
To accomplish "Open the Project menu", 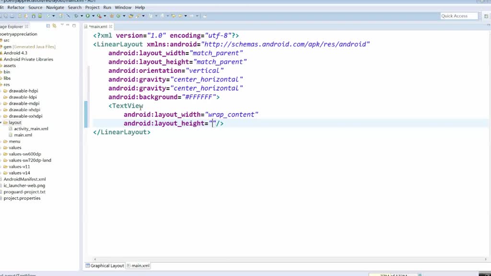I will coord(93,7).
